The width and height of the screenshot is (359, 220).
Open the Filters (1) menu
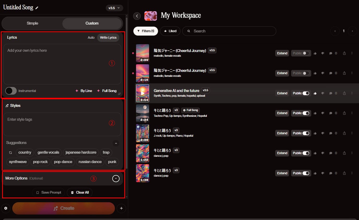[x=146, y=31]
